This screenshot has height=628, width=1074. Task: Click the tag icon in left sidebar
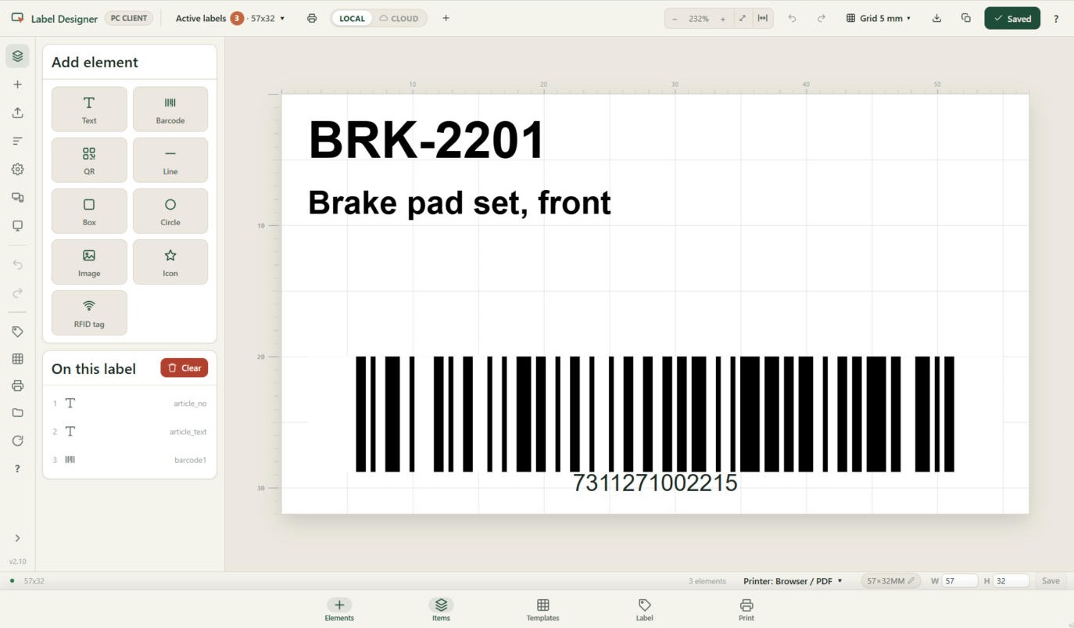click(x=17, y=332)
